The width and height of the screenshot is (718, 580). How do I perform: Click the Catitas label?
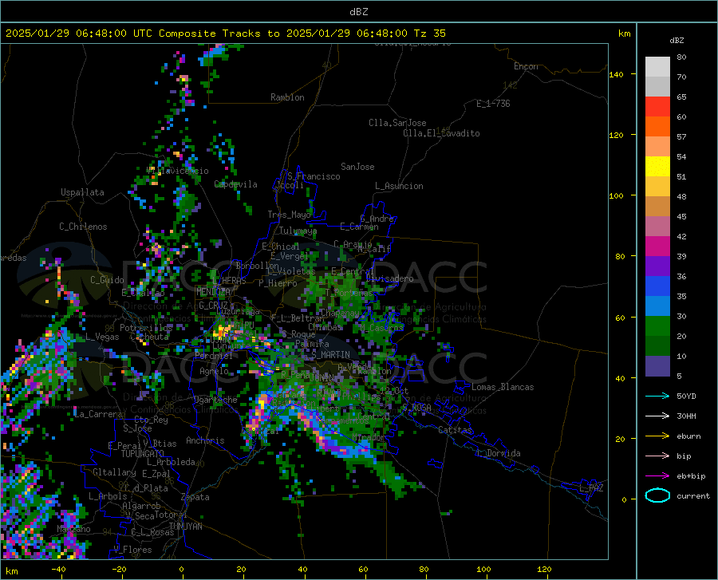point(455,430)
